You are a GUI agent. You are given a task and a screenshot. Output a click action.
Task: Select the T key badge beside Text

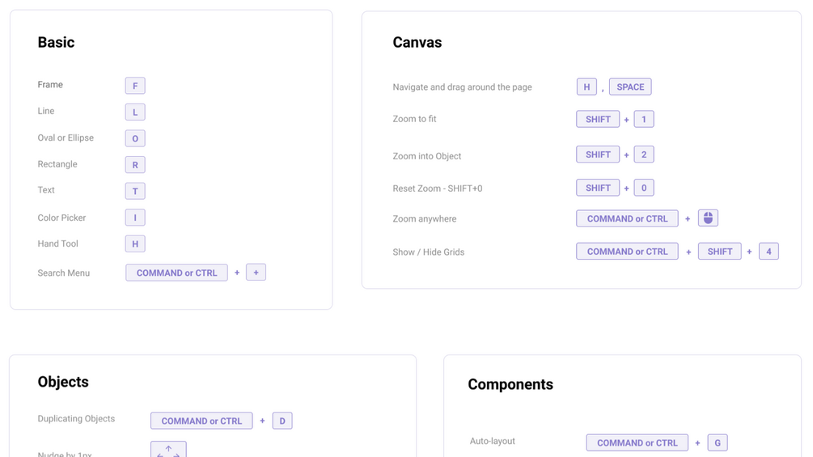coord(135,191)
